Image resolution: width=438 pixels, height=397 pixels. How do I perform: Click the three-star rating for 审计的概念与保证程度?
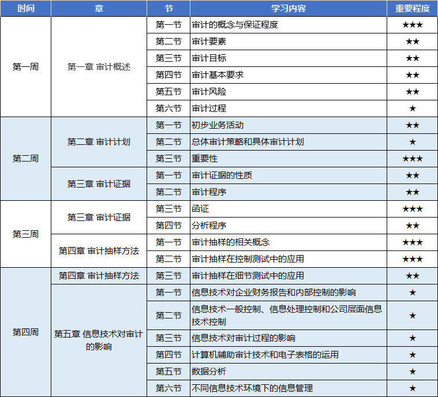[412, 25]
